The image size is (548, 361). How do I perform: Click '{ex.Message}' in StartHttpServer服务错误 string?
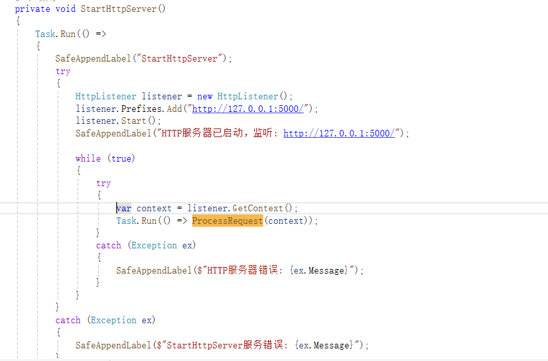coord(324,345)
